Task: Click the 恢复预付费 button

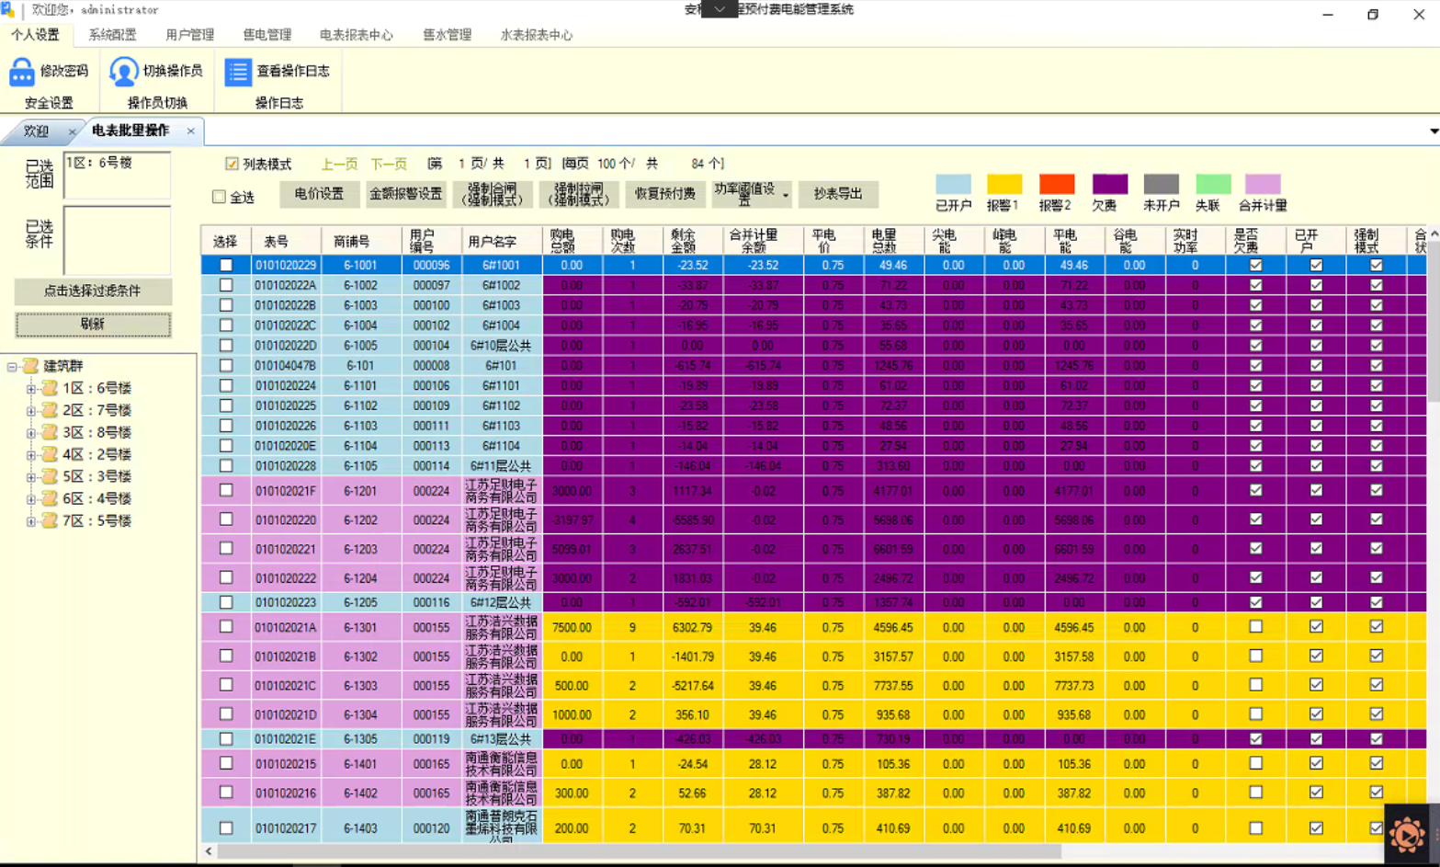Action: (664, 194)
